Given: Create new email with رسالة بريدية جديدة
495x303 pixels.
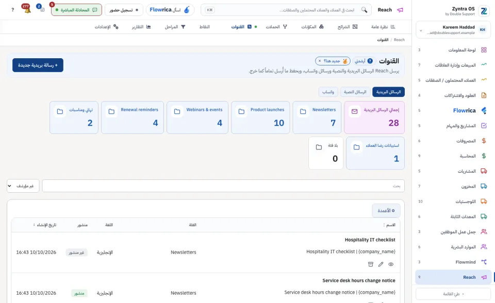Looking at the screenshot, I should pyautogui.click(x=38, y=65).
